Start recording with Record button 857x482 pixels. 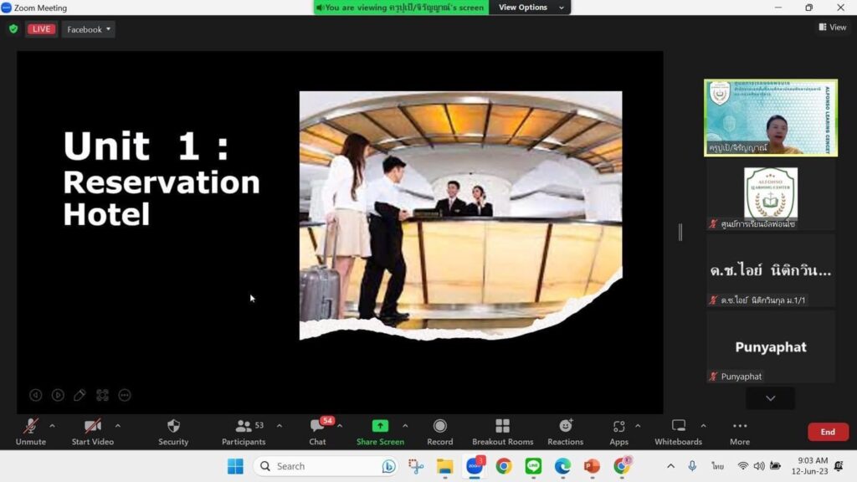point(439,432)
